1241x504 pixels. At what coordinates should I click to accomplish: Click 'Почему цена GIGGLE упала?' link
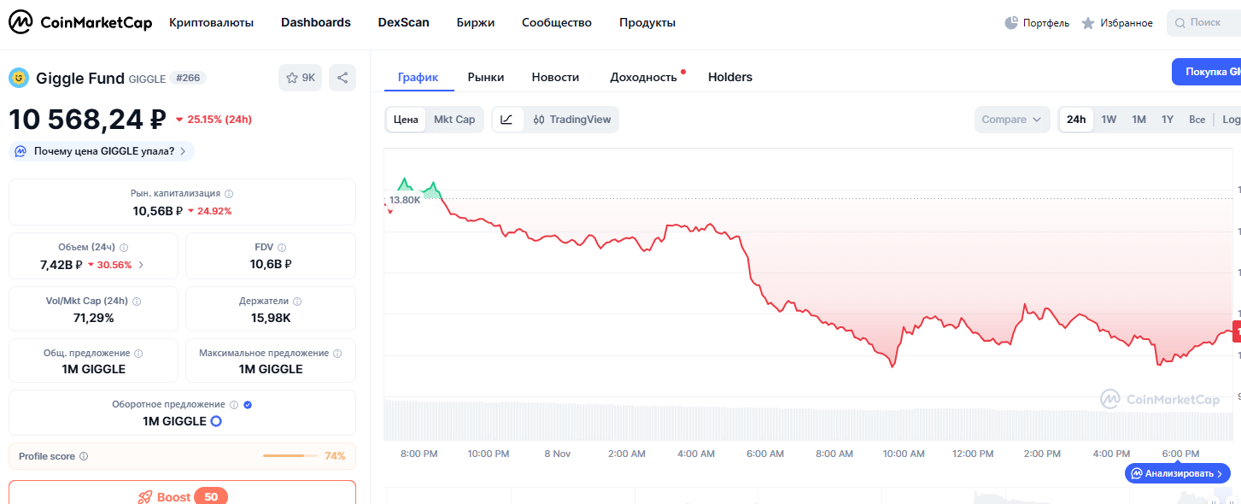(x=102, y=151)
